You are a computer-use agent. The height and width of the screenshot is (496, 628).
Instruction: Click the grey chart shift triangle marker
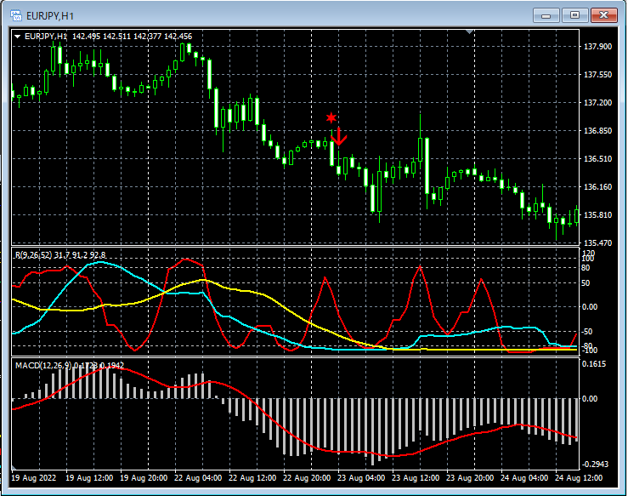pos(471,32)
